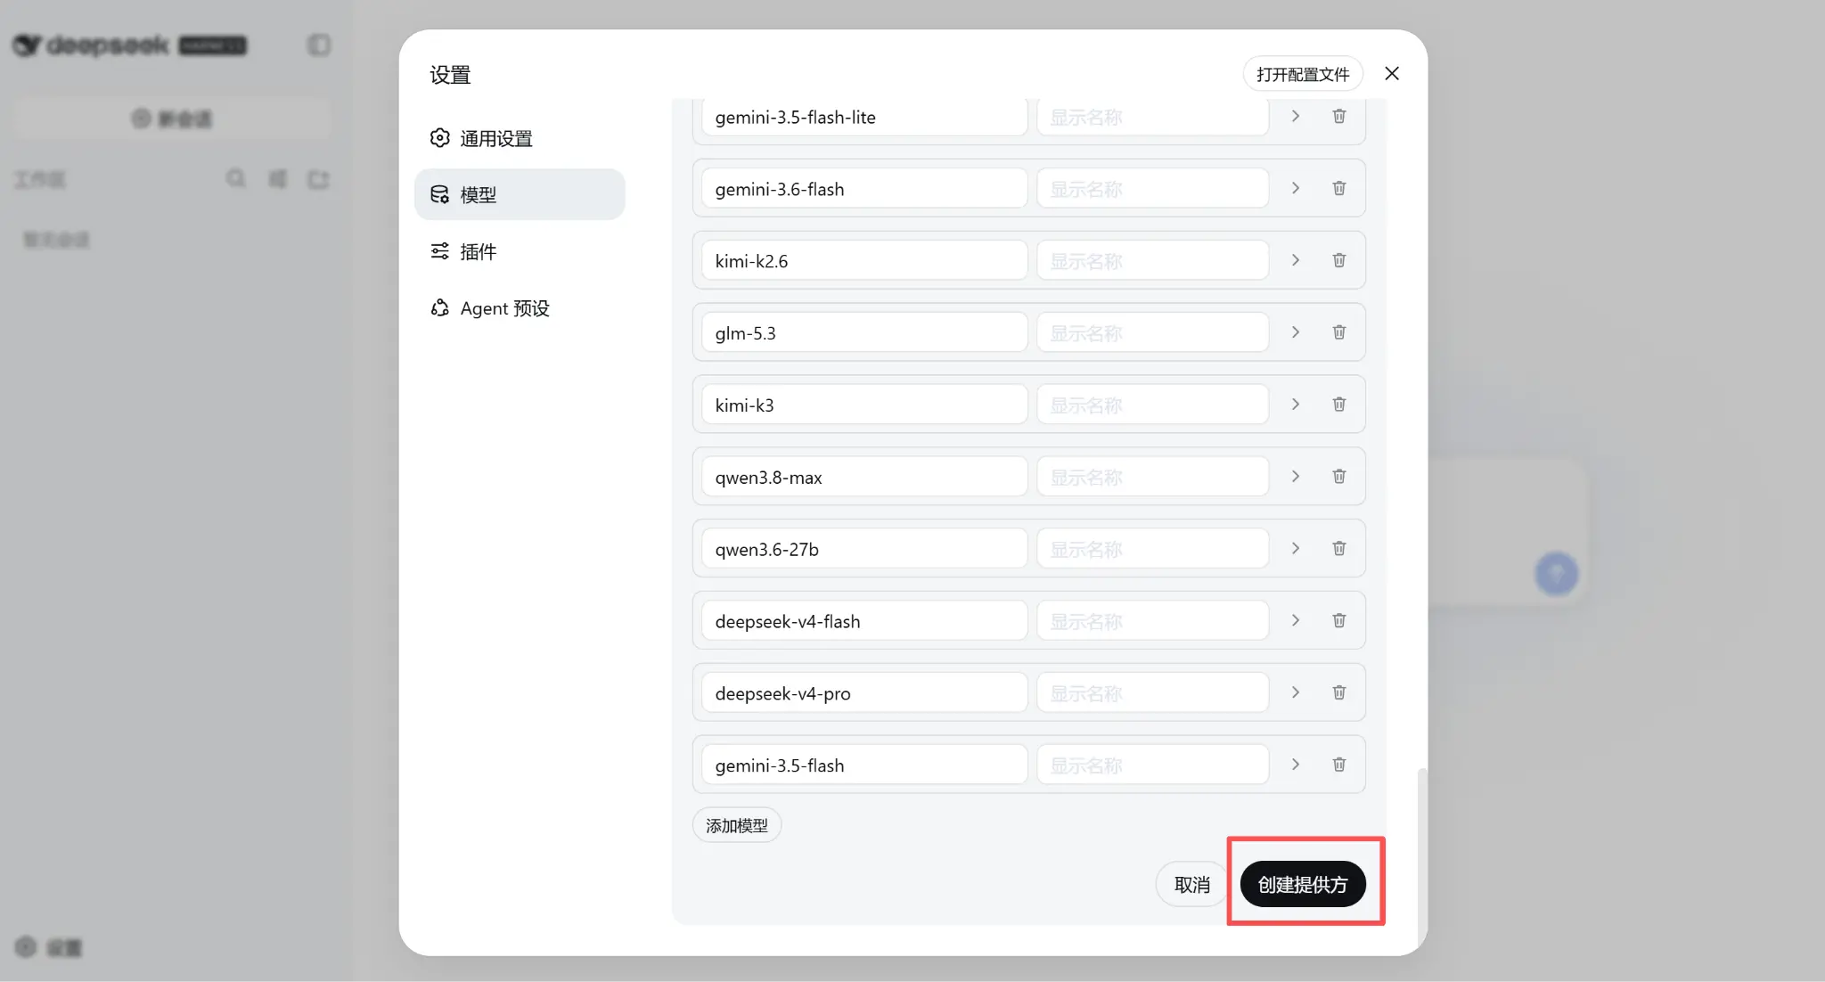This screenshot has height=982, width=1825.
Task: Click display name field for glm-5.3
Action: [x=1152, y=332]
